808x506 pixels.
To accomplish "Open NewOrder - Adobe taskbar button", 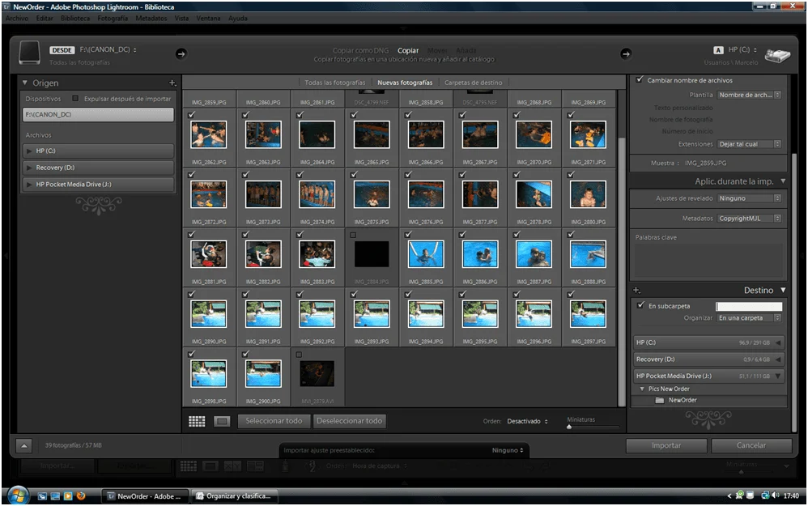I will (x=144, y=496).
